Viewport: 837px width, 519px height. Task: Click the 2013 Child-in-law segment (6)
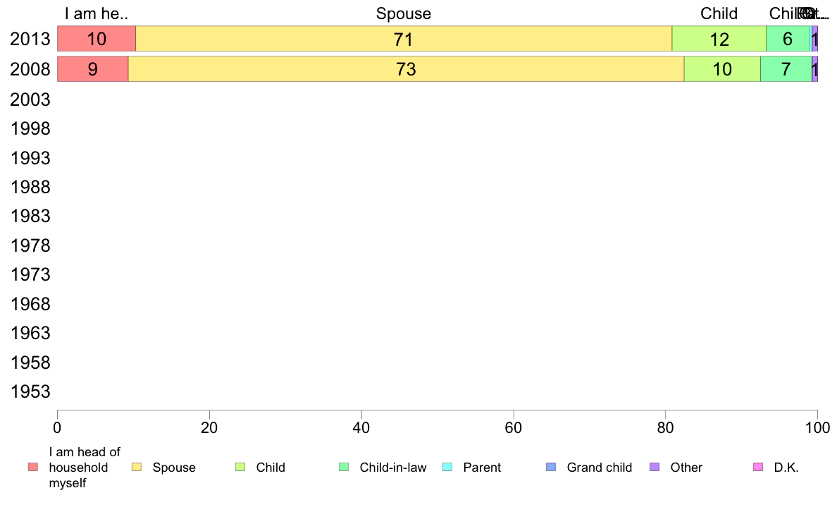pos(788,39)
